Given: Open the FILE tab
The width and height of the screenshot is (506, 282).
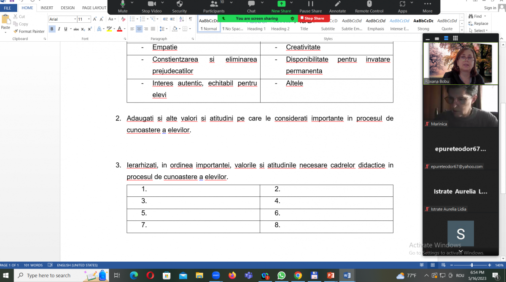Looking at the screenshot, I should (x=8, y=8).
